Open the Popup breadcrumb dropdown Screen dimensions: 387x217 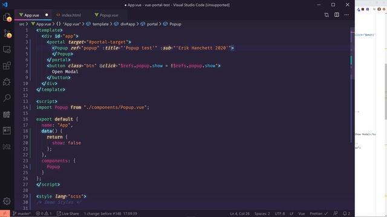coord(172,24)
